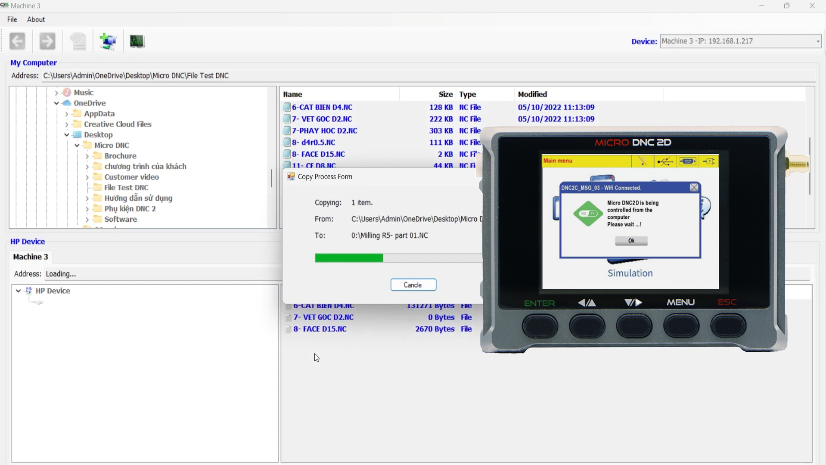
Task: Open the About menu
Action: point(36,19)
